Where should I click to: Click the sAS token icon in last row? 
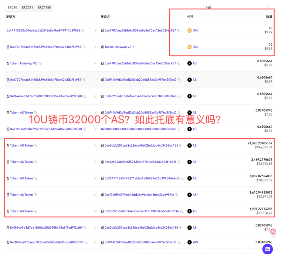click(189, 242)
